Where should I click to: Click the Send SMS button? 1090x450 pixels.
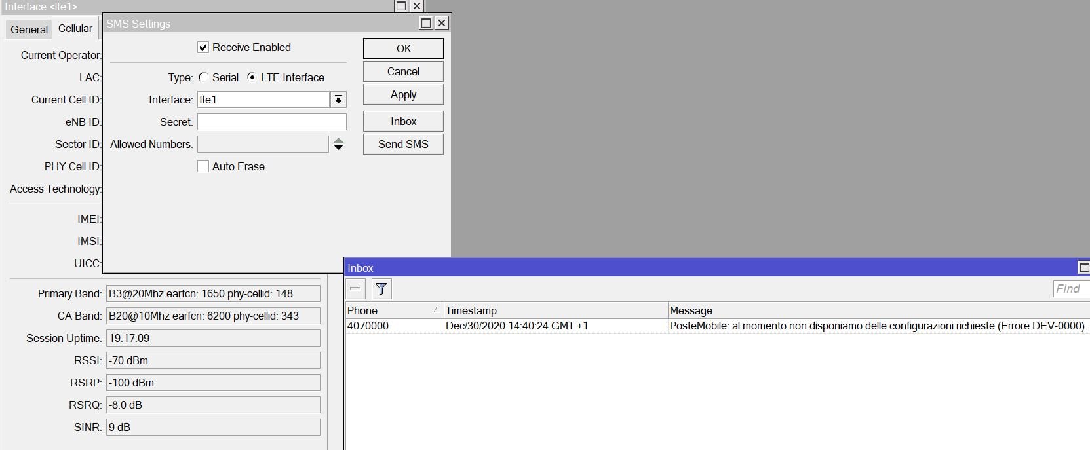403,144
